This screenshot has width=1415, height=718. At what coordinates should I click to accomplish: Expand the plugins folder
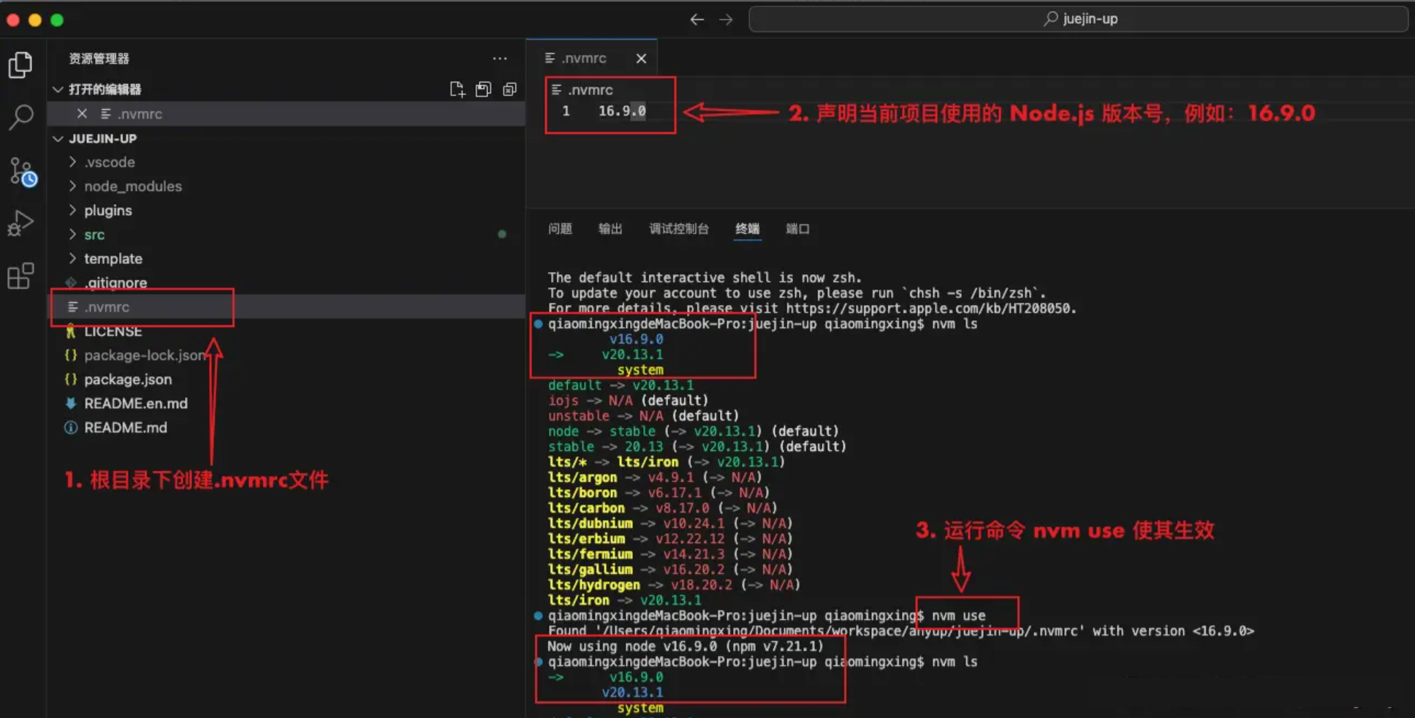[x=286, y=210]
